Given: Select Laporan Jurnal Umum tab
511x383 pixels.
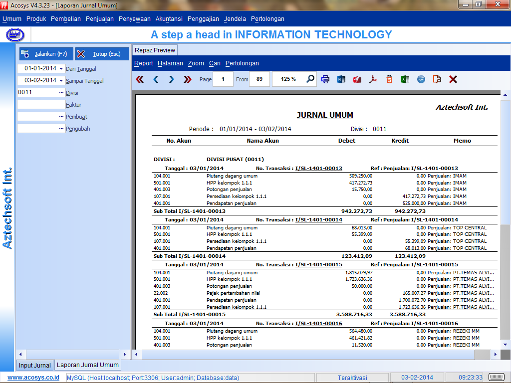Looking at the screenshot, I should click(88, 365).
